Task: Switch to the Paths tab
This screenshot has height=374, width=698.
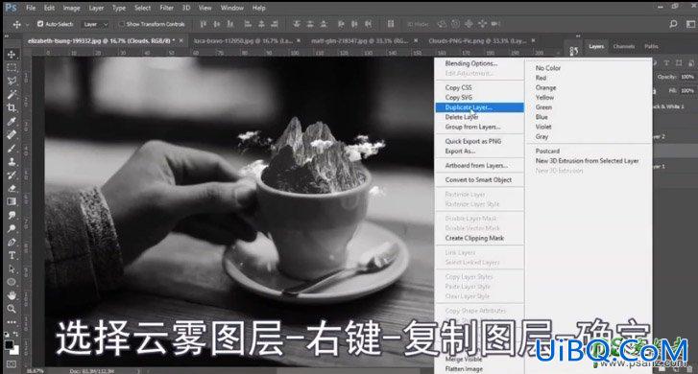Action: (x=651, y=46)
